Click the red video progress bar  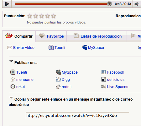coord(61,4)
